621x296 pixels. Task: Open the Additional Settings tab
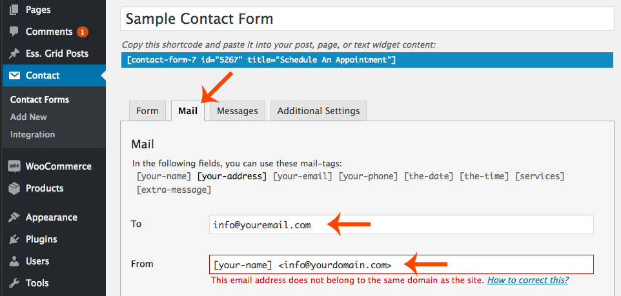point(318,111)
